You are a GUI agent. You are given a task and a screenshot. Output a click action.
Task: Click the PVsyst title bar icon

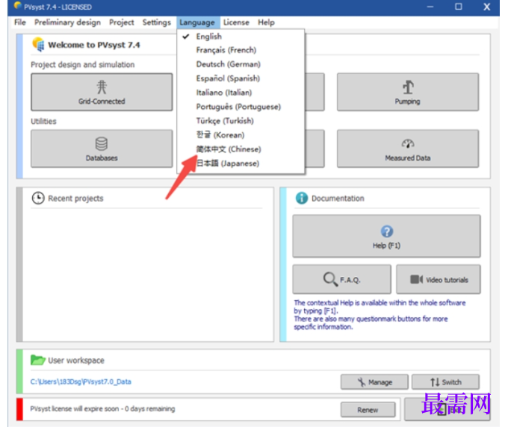click(17, 6)
